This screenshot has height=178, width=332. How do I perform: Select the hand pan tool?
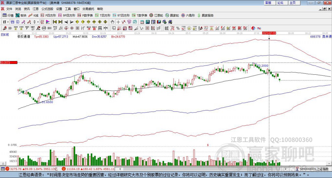(113, 22)
